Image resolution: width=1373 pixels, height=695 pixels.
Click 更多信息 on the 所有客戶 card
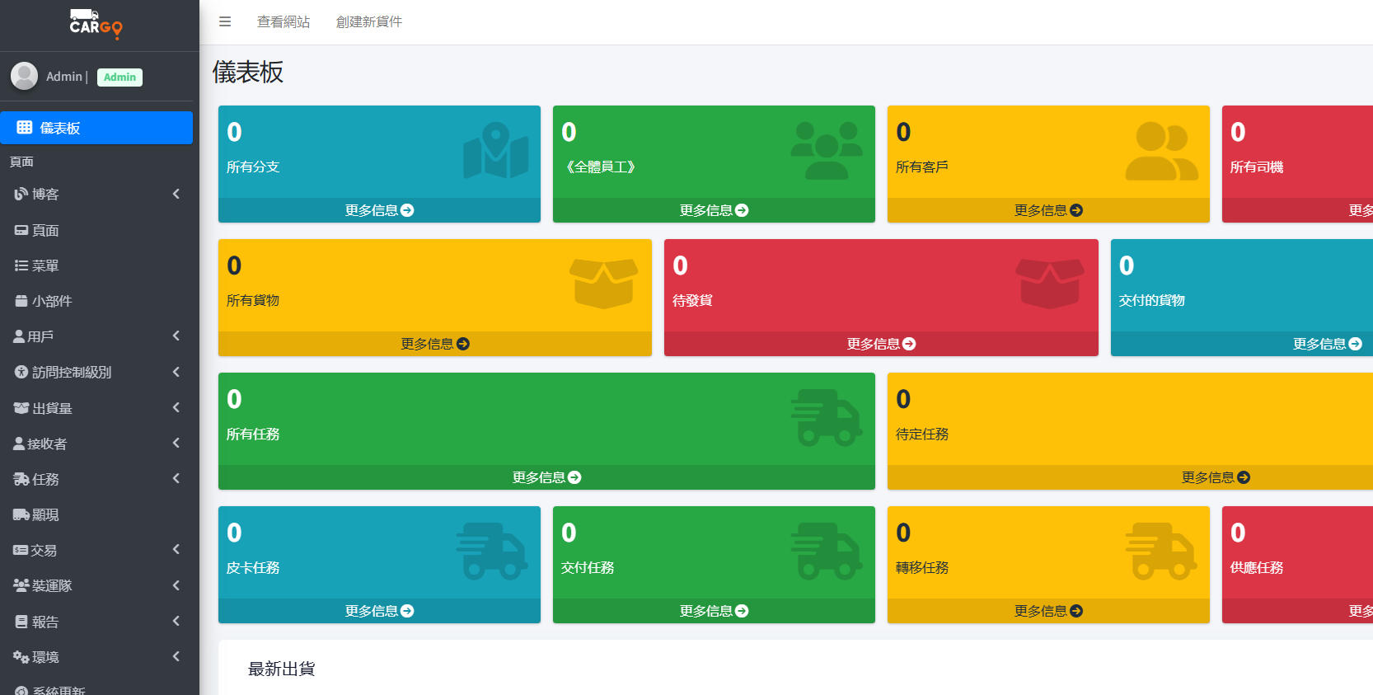click(1048, 210)
